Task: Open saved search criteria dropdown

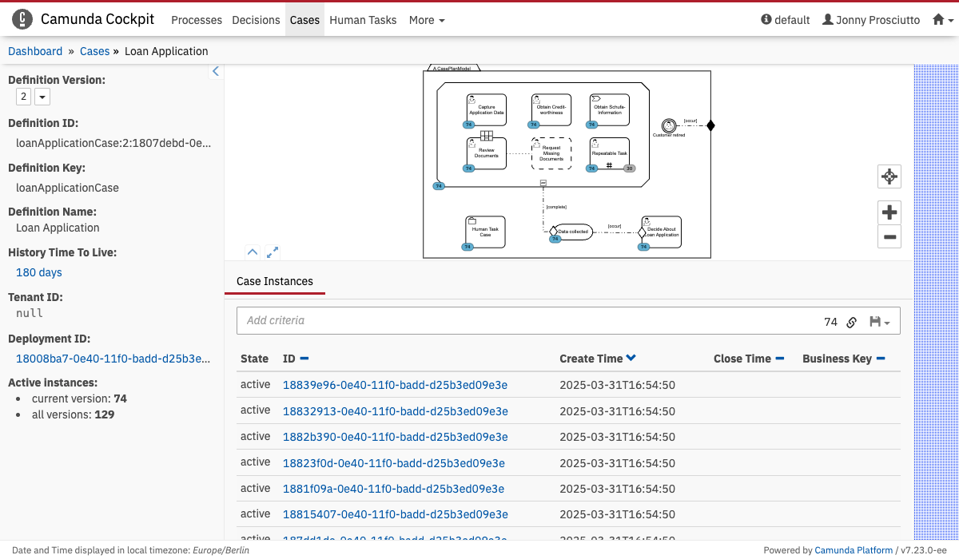Action: coord(880,322)
